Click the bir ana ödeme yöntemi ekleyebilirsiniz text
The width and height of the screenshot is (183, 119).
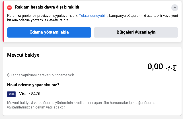coord(38,20)
